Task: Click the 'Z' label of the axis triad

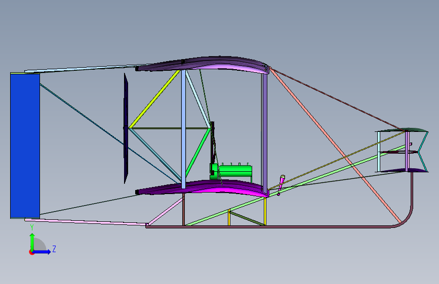Action: coord(54,249)
